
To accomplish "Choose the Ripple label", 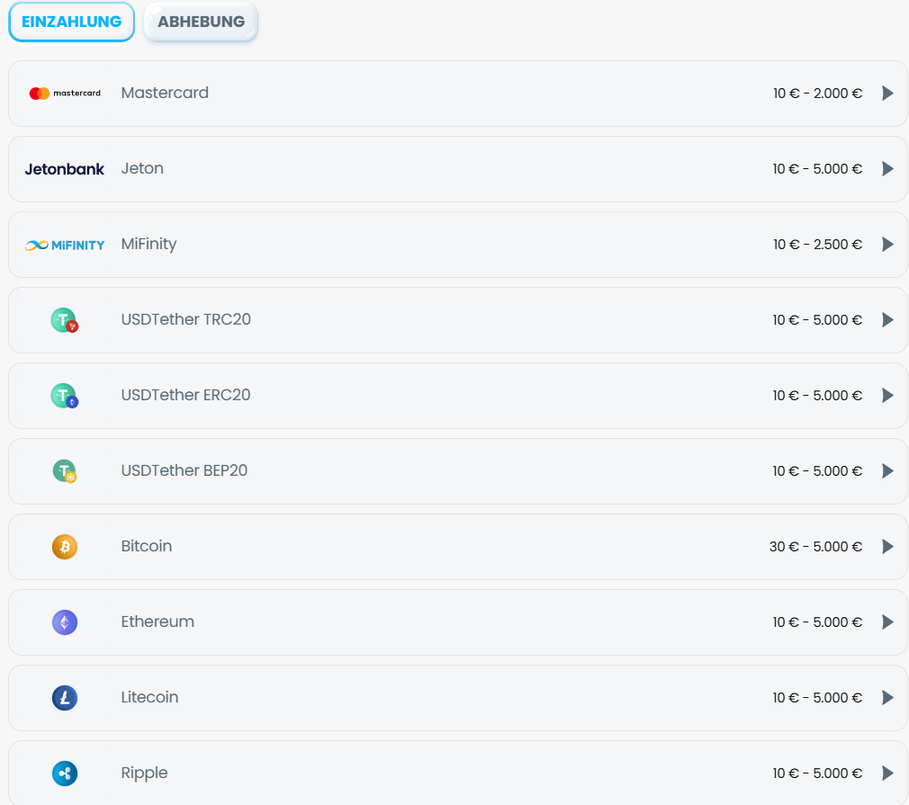I will point(144,774).
